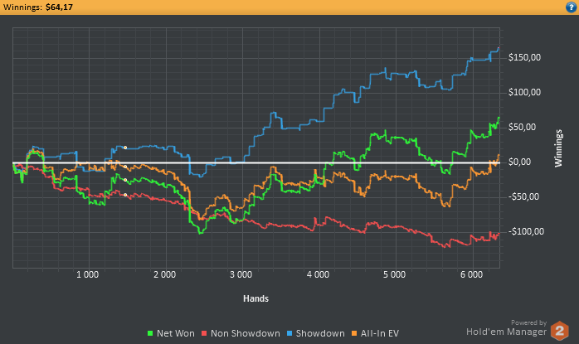Click the $150,00 axis label
The image size is (579, 344).
point(524,57)
